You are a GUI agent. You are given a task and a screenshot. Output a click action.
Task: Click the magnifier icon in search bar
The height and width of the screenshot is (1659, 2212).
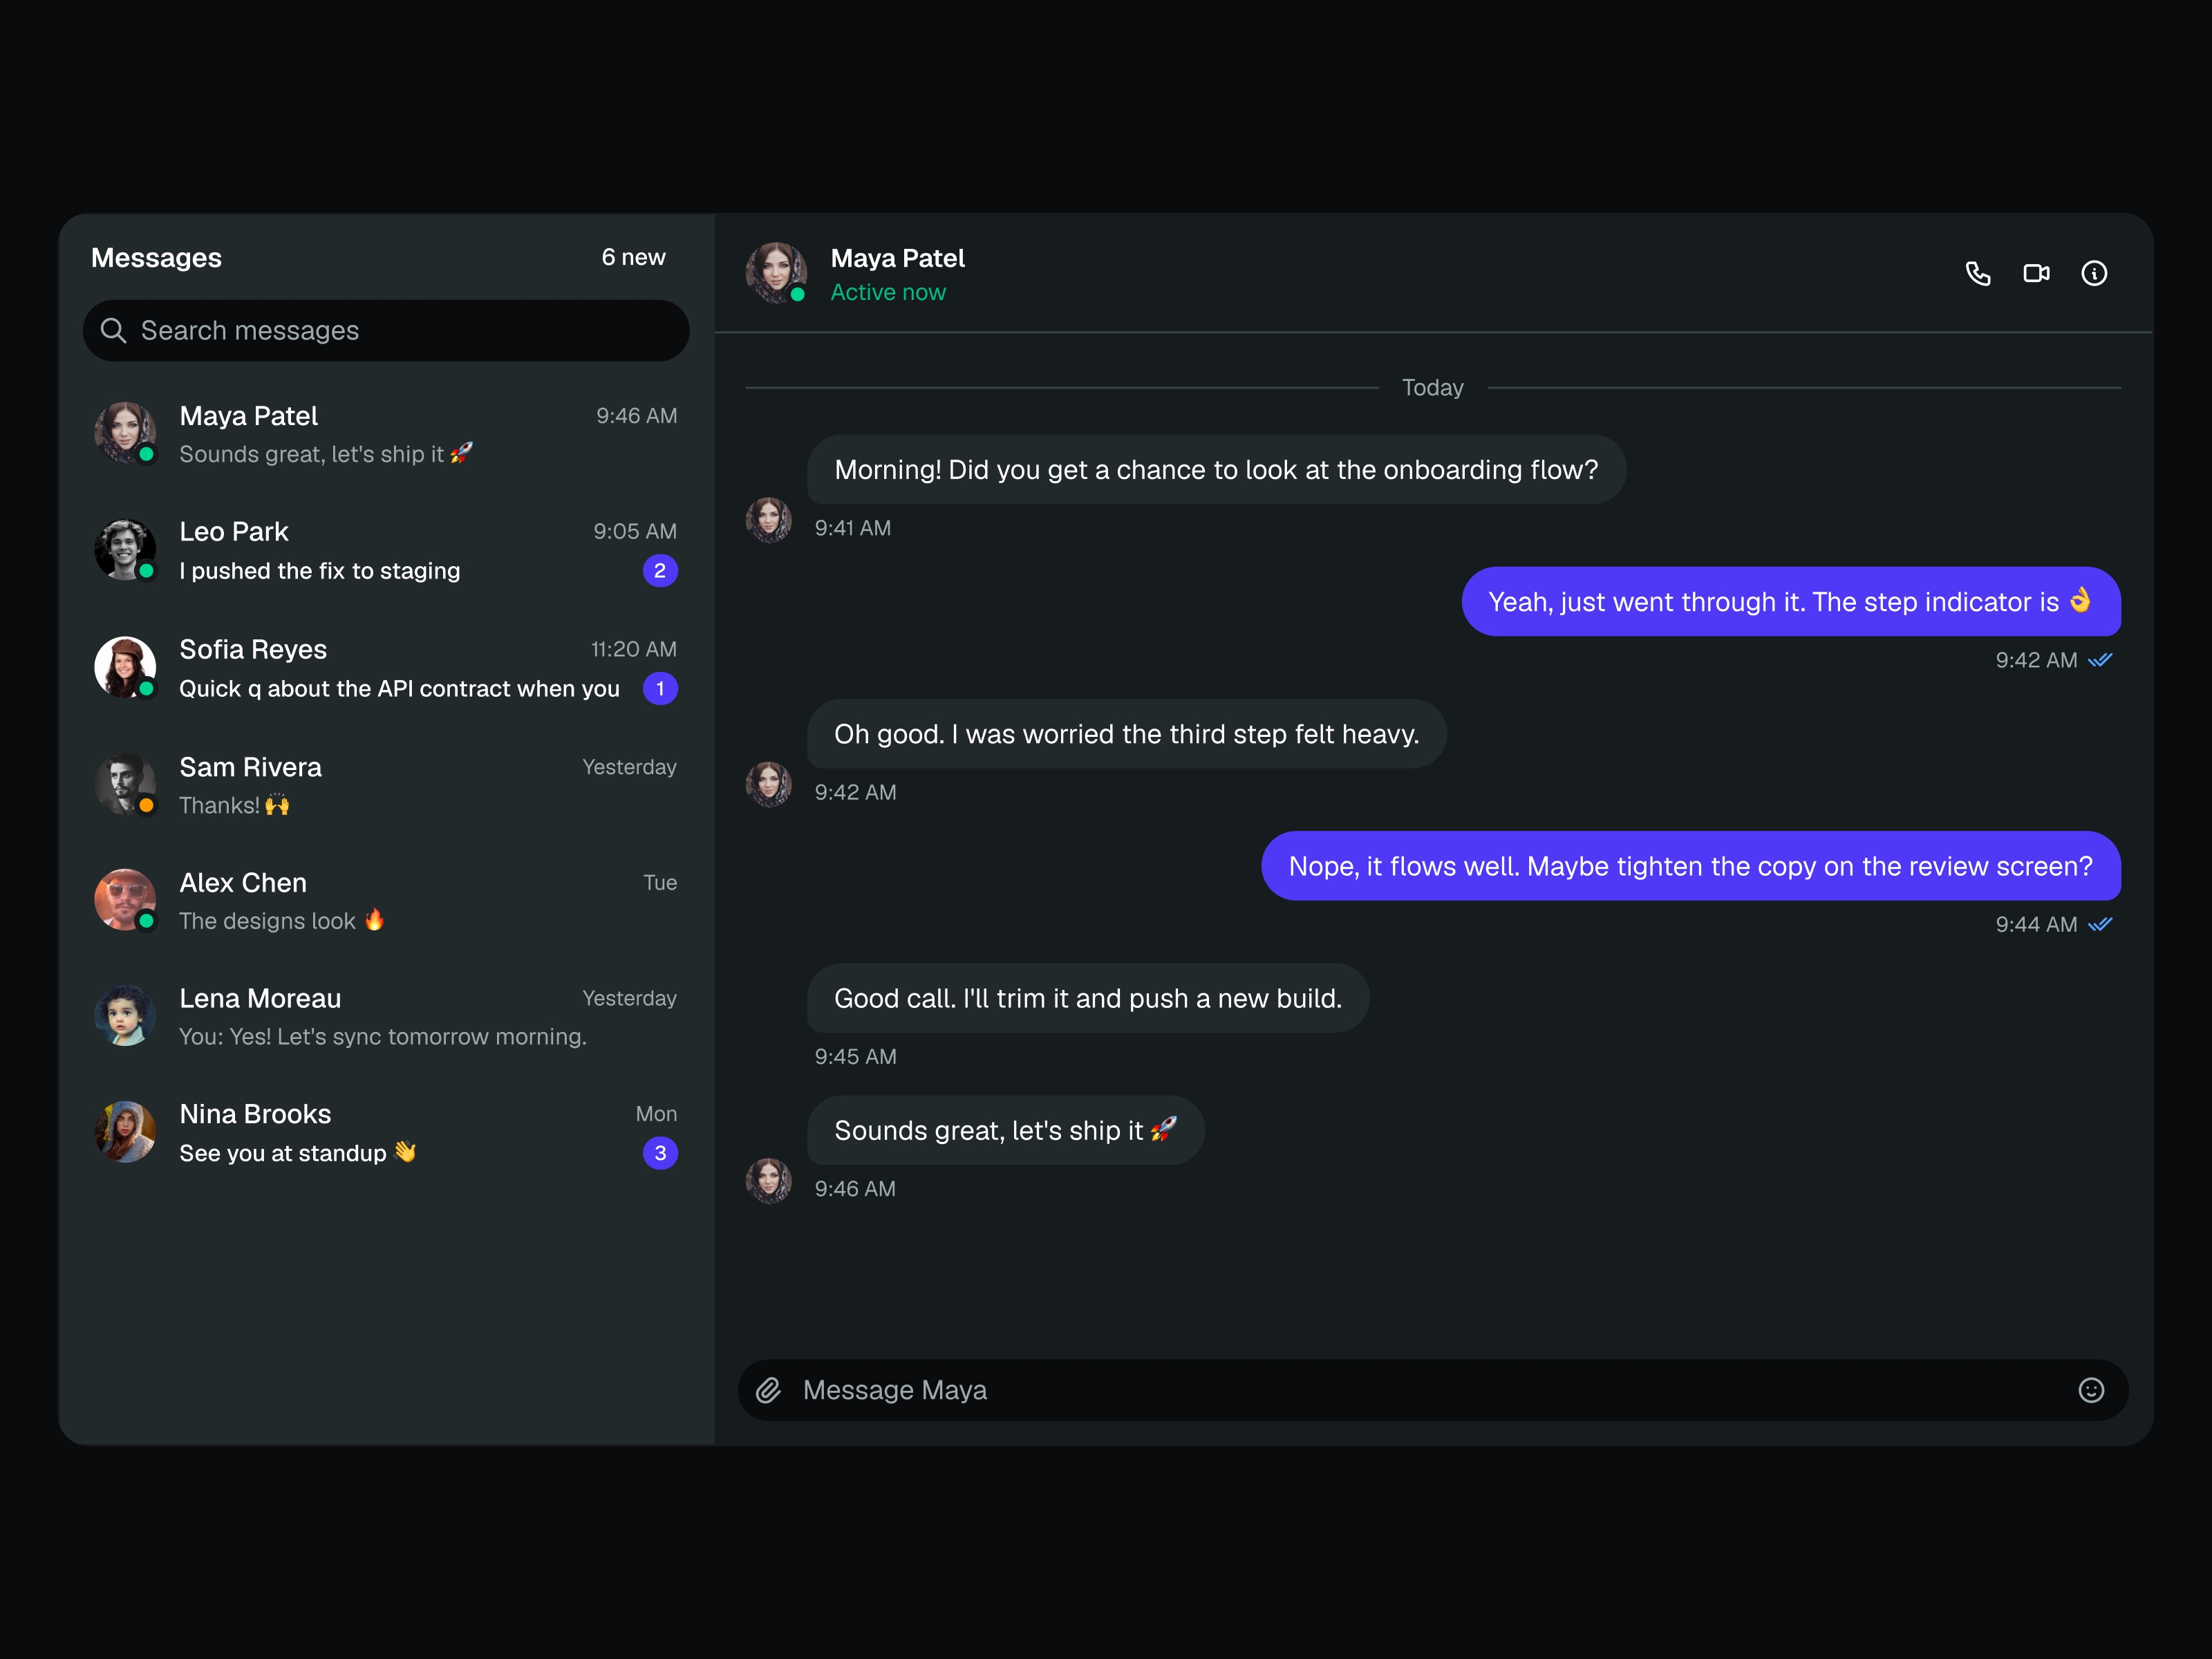coord(113,330)
